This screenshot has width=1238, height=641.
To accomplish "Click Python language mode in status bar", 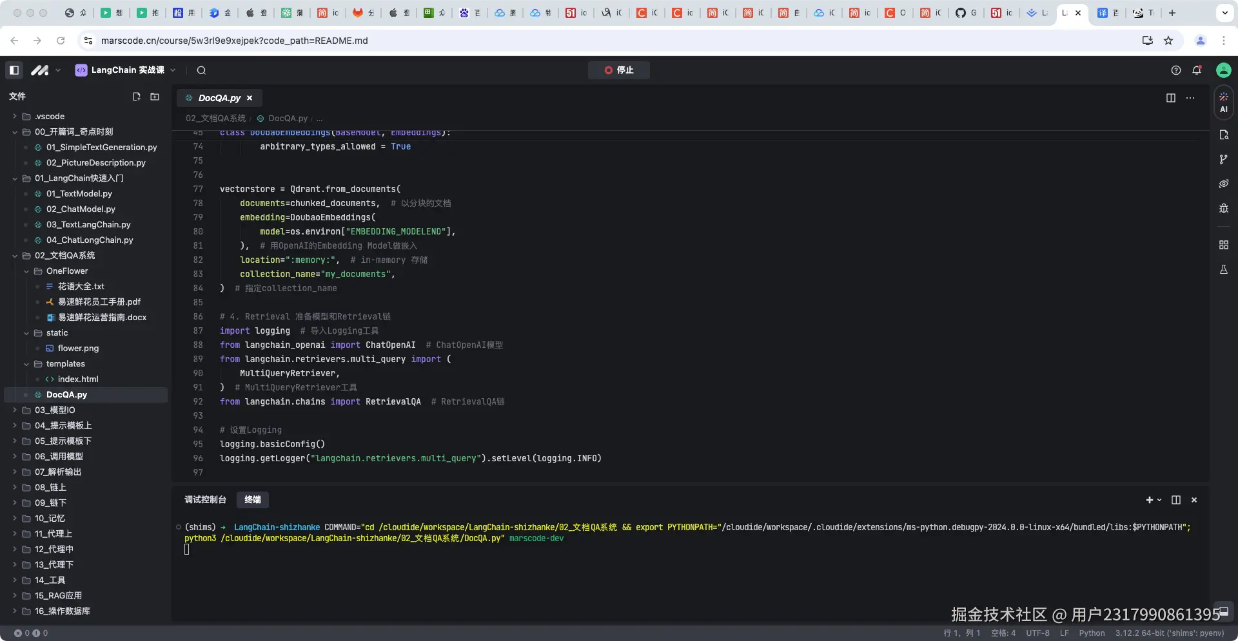I will click(x=1092, y=633).
